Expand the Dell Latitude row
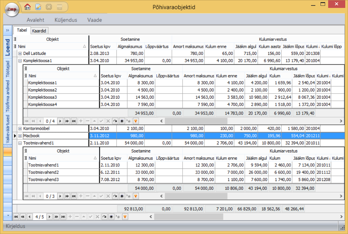 (x=20, y=54)
